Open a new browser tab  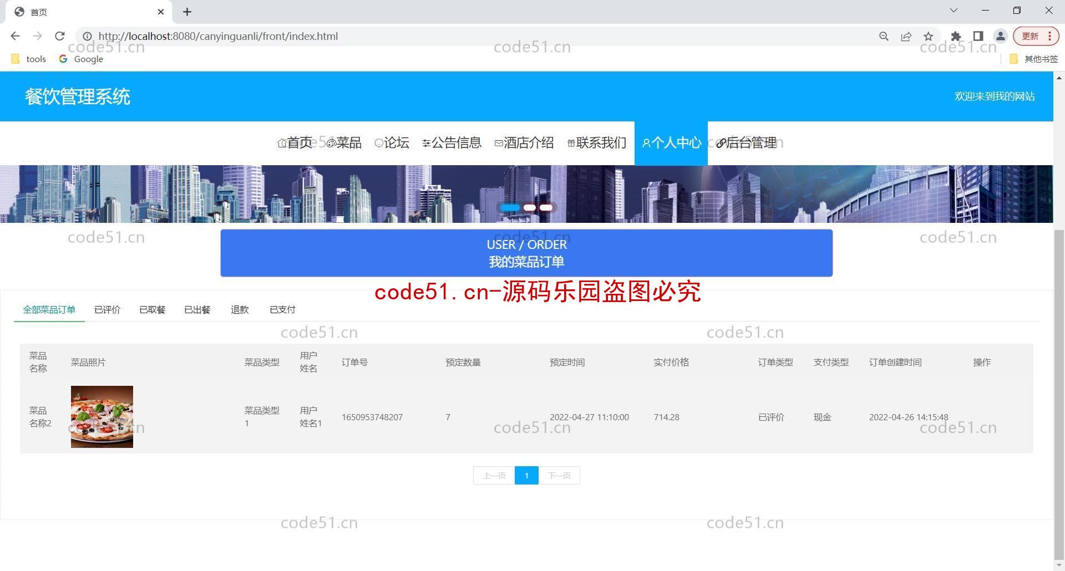(187, 12)
